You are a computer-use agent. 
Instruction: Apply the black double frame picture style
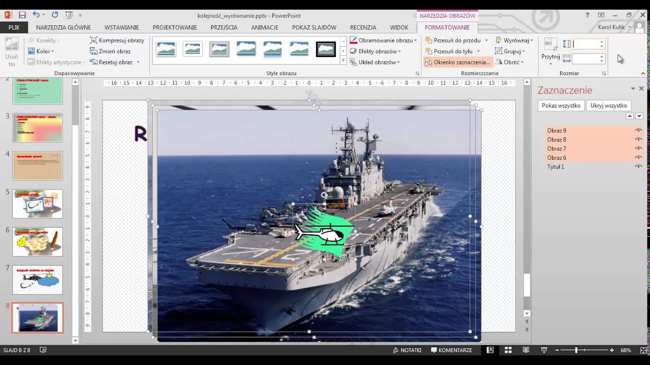[x=326, y=49]
